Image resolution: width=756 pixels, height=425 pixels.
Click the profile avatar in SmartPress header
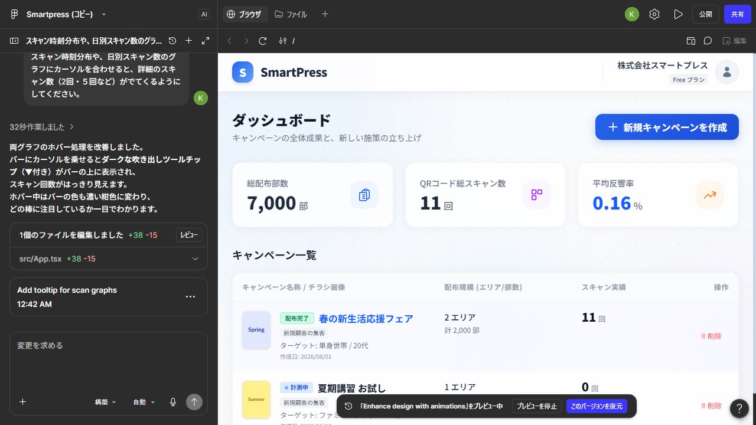point(727,72)
